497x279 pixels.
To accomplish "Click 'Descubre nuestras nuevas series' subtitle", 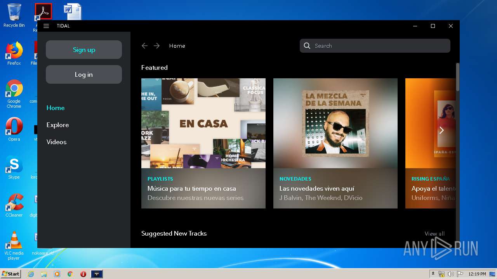I will click(x=195, y=198).
